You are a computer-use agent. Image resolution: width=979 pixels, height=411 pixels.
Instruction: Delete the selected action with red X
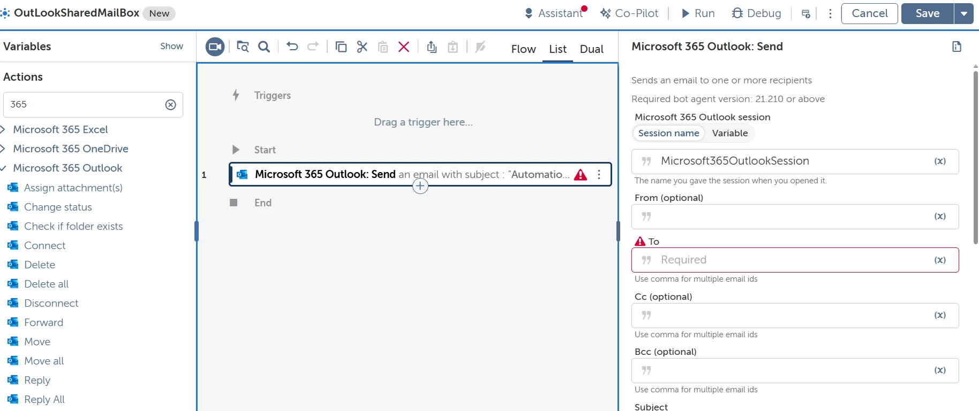(x=404, y=47)
